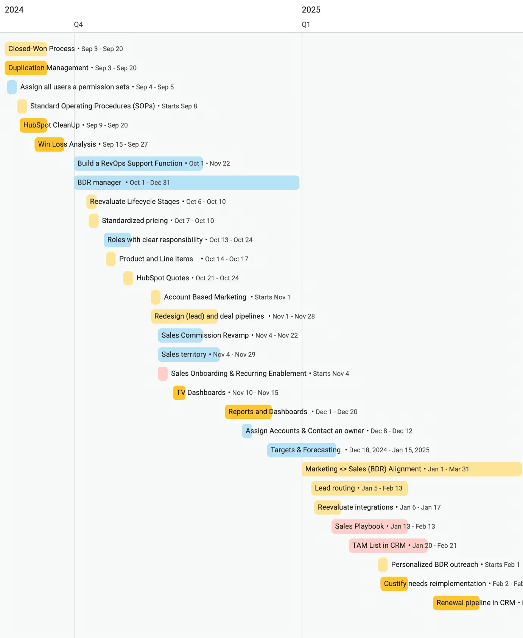Viewport: 523px width, 638px height.
Task: Select Marketing <> Sales (BDR) Alignment bar
Action: 412,469
